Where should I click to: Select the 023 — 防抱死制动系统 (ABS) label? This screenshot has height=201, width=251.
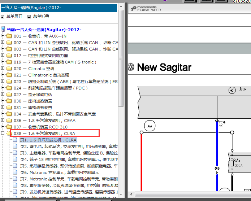(66, 82)
